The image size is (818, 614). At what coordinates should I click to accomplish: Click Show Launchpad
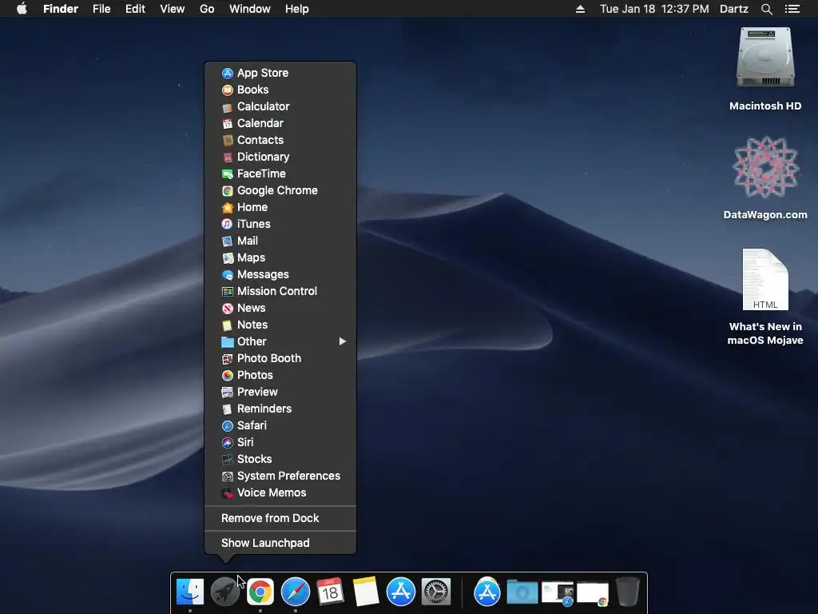[280, 543]
